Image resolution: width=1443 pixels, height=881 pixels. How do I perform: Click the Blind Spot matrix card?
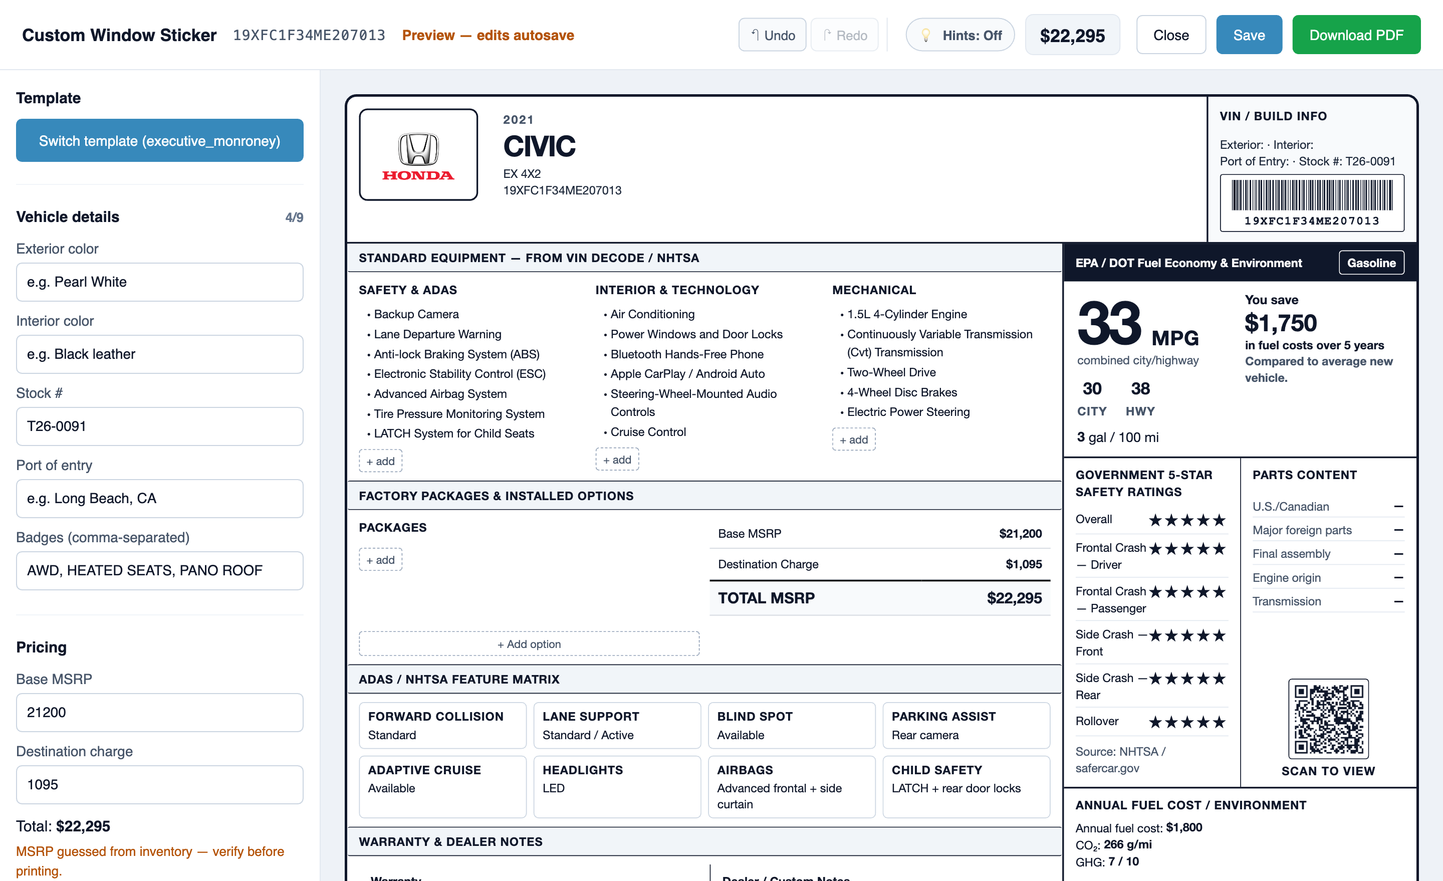(791, 725)
